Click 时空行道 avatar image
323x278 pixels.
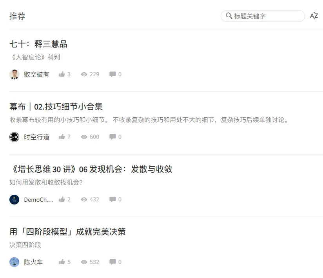[14, 137]
